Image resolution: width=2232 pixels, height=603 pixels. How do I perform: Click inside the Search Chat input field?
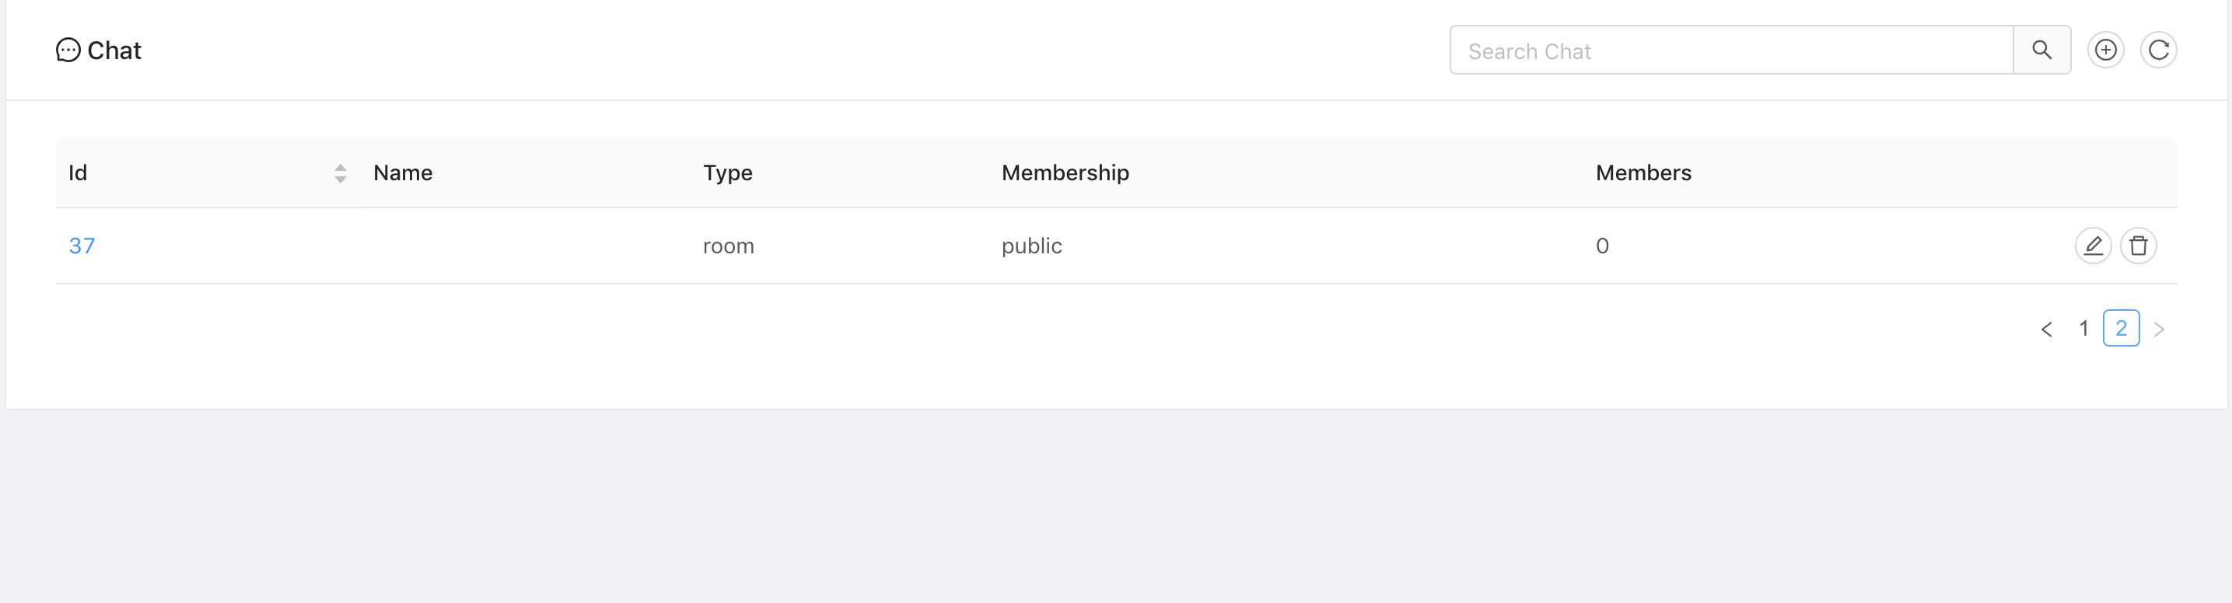point(1733,49)
